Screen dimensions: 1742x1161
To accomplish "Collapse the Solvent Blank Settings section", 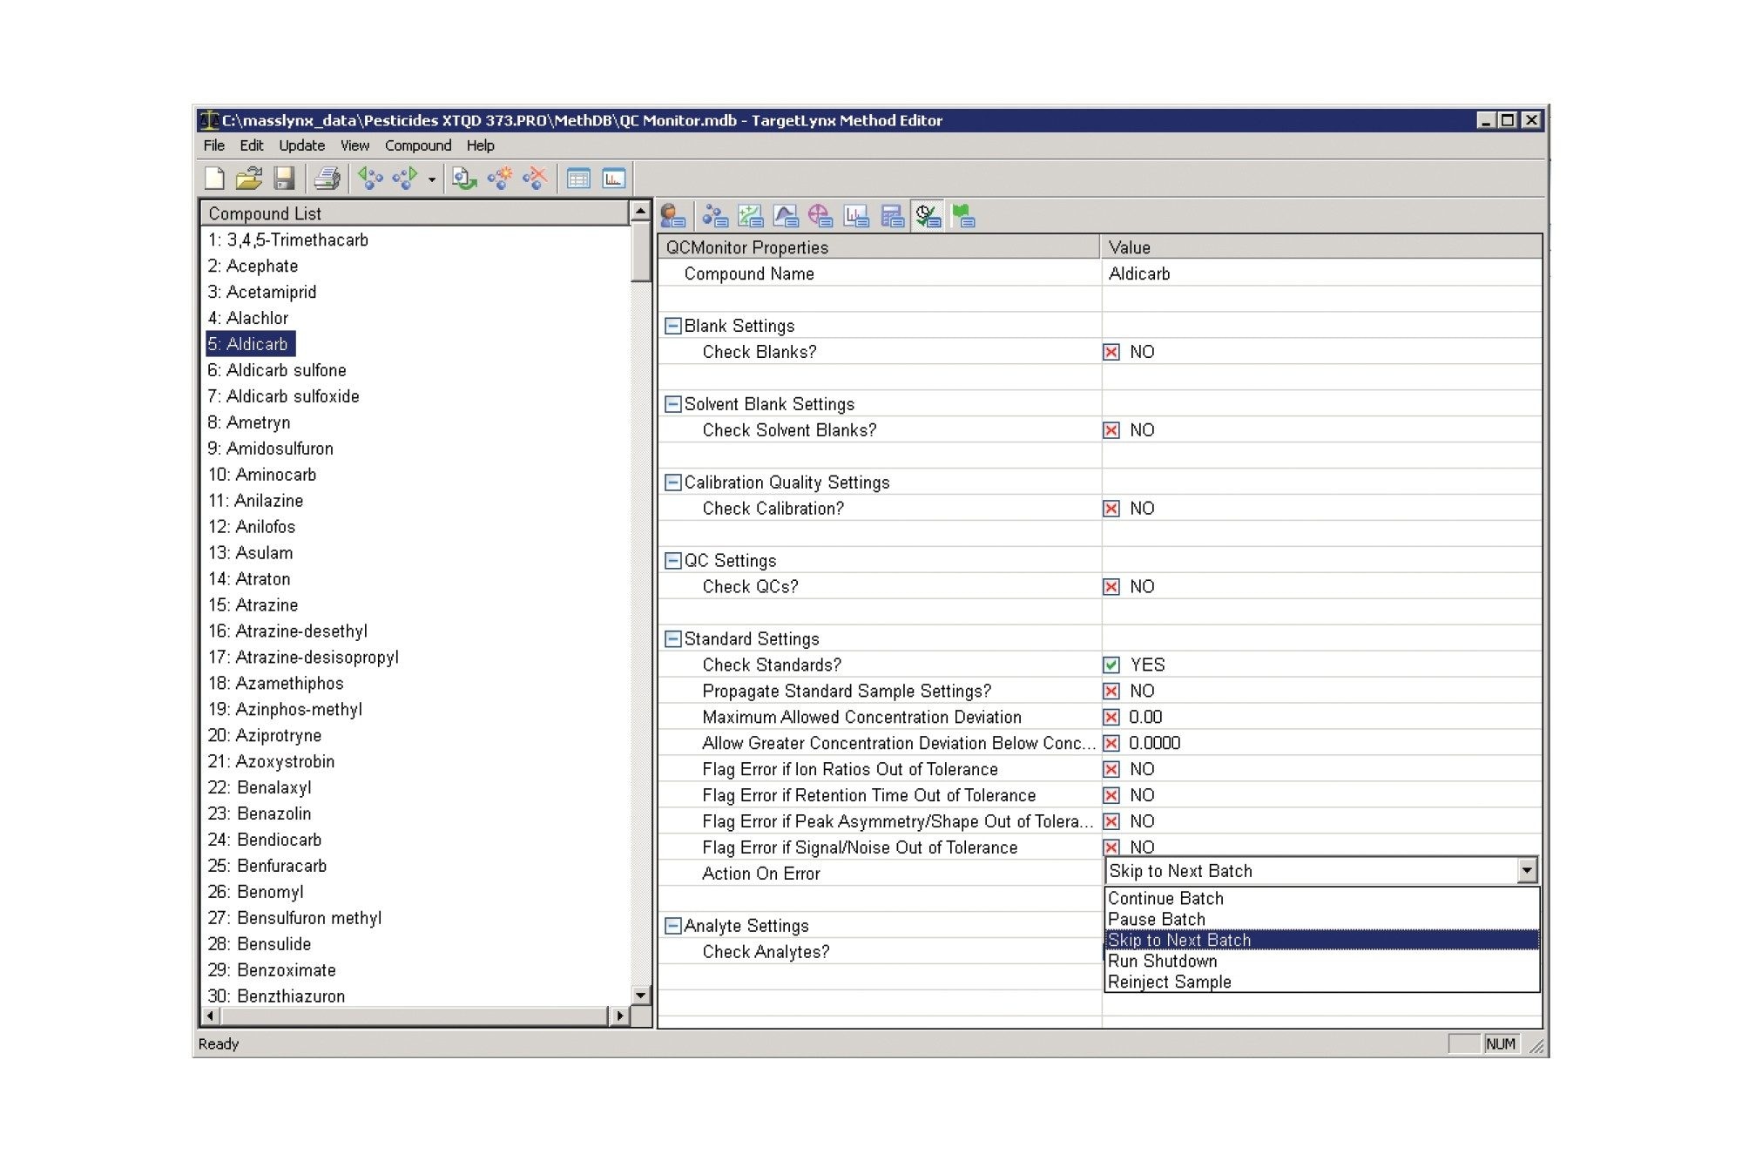I will [x=673, y=404].
